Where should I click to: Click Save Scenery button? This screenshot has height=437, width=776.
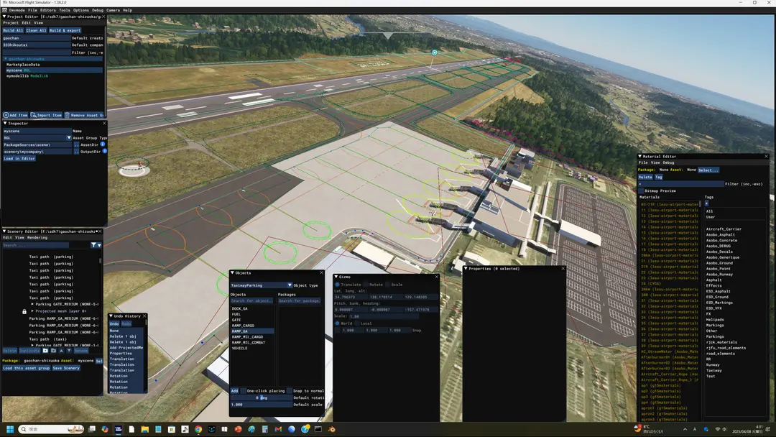tap(66, 368)
